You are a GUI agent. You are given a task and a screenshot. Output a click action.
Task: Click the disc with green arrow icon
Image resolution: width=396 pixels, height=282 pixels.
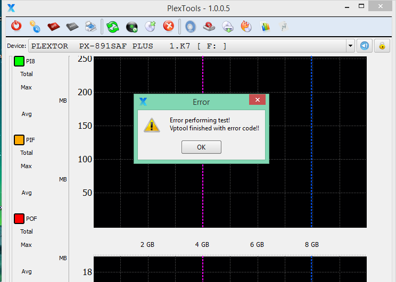[150, 26]
